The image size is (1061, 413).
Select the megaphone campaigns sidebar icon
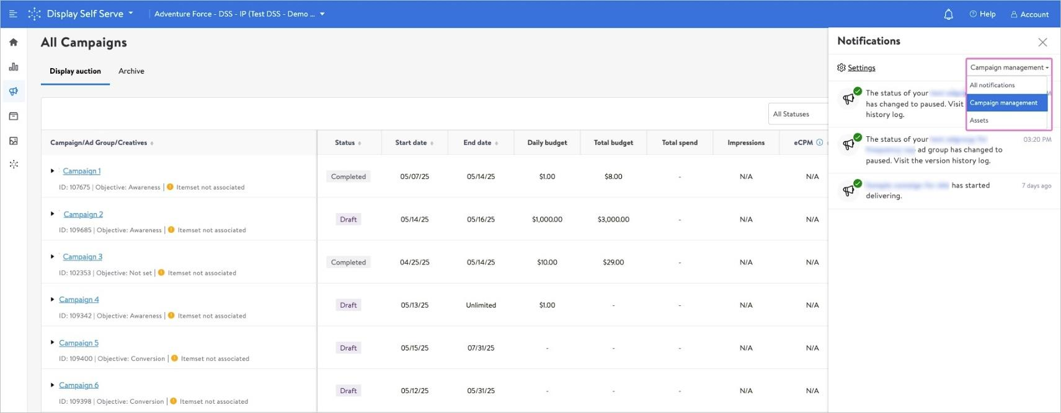click(14, 92)
